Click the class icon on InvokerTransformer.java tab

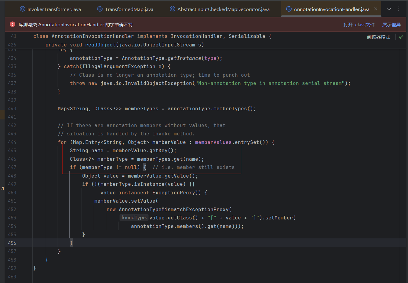click(23, 9)
